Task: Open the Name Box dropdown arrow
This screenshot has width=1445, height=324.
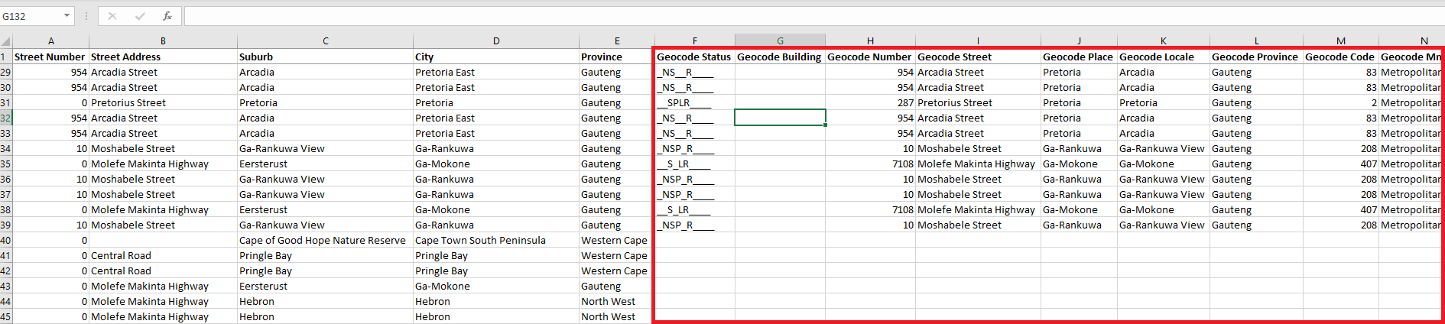Action: pos(67,16)
